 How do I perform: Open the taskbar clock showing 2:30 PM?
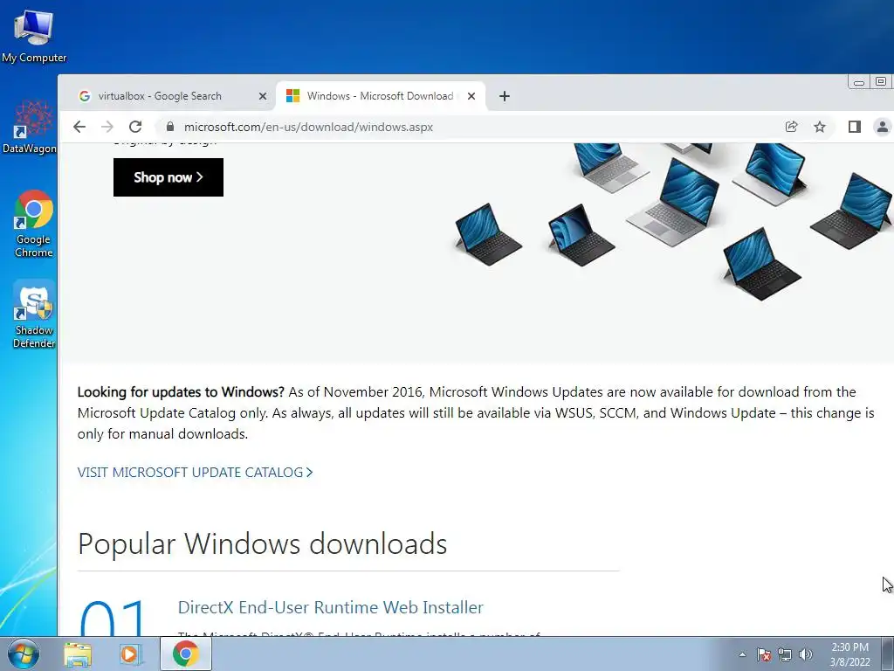click(x=849, y=654)
